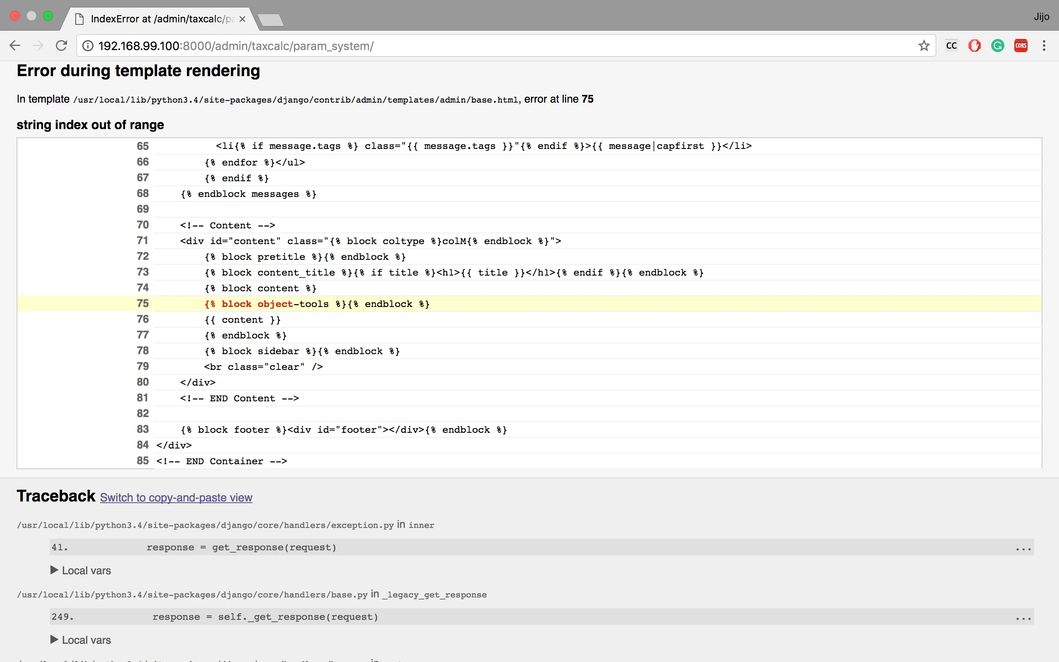Expand context of line 249 self._get_response
1059x662 pixels.
pos(1023,618)
